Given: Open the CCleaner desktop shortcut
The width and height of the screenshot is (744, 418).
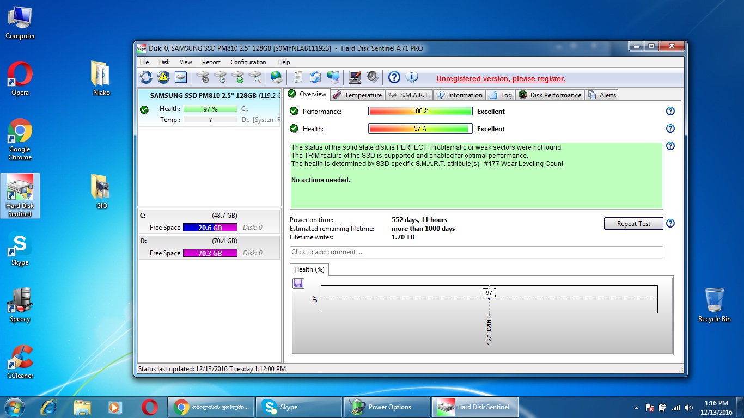Looking at the screenshot, I should pyautogui.click(x=20, y=362).
